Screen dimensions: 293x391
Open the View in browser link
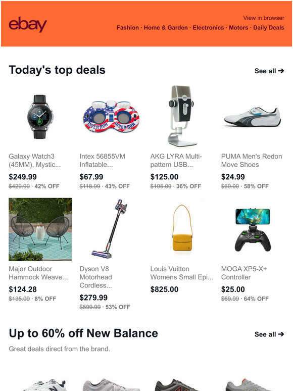264,18
